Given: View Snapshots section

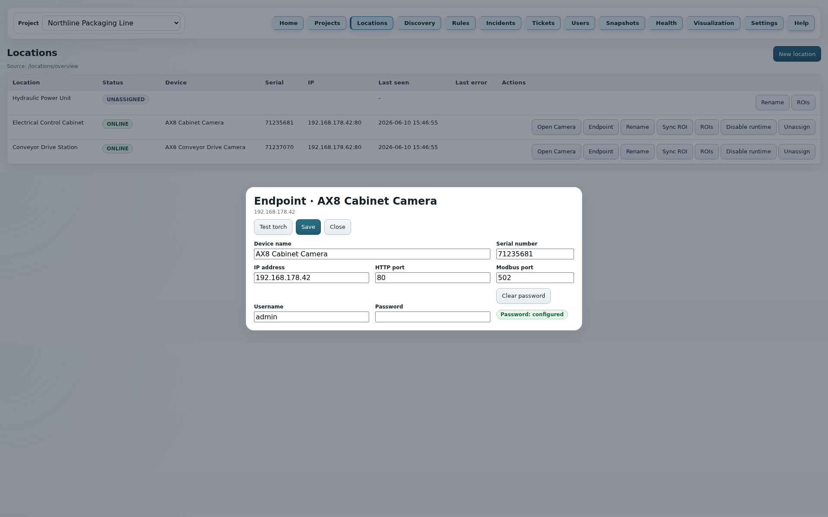Looking at the screenshot, I should click(x=622, y=23).
